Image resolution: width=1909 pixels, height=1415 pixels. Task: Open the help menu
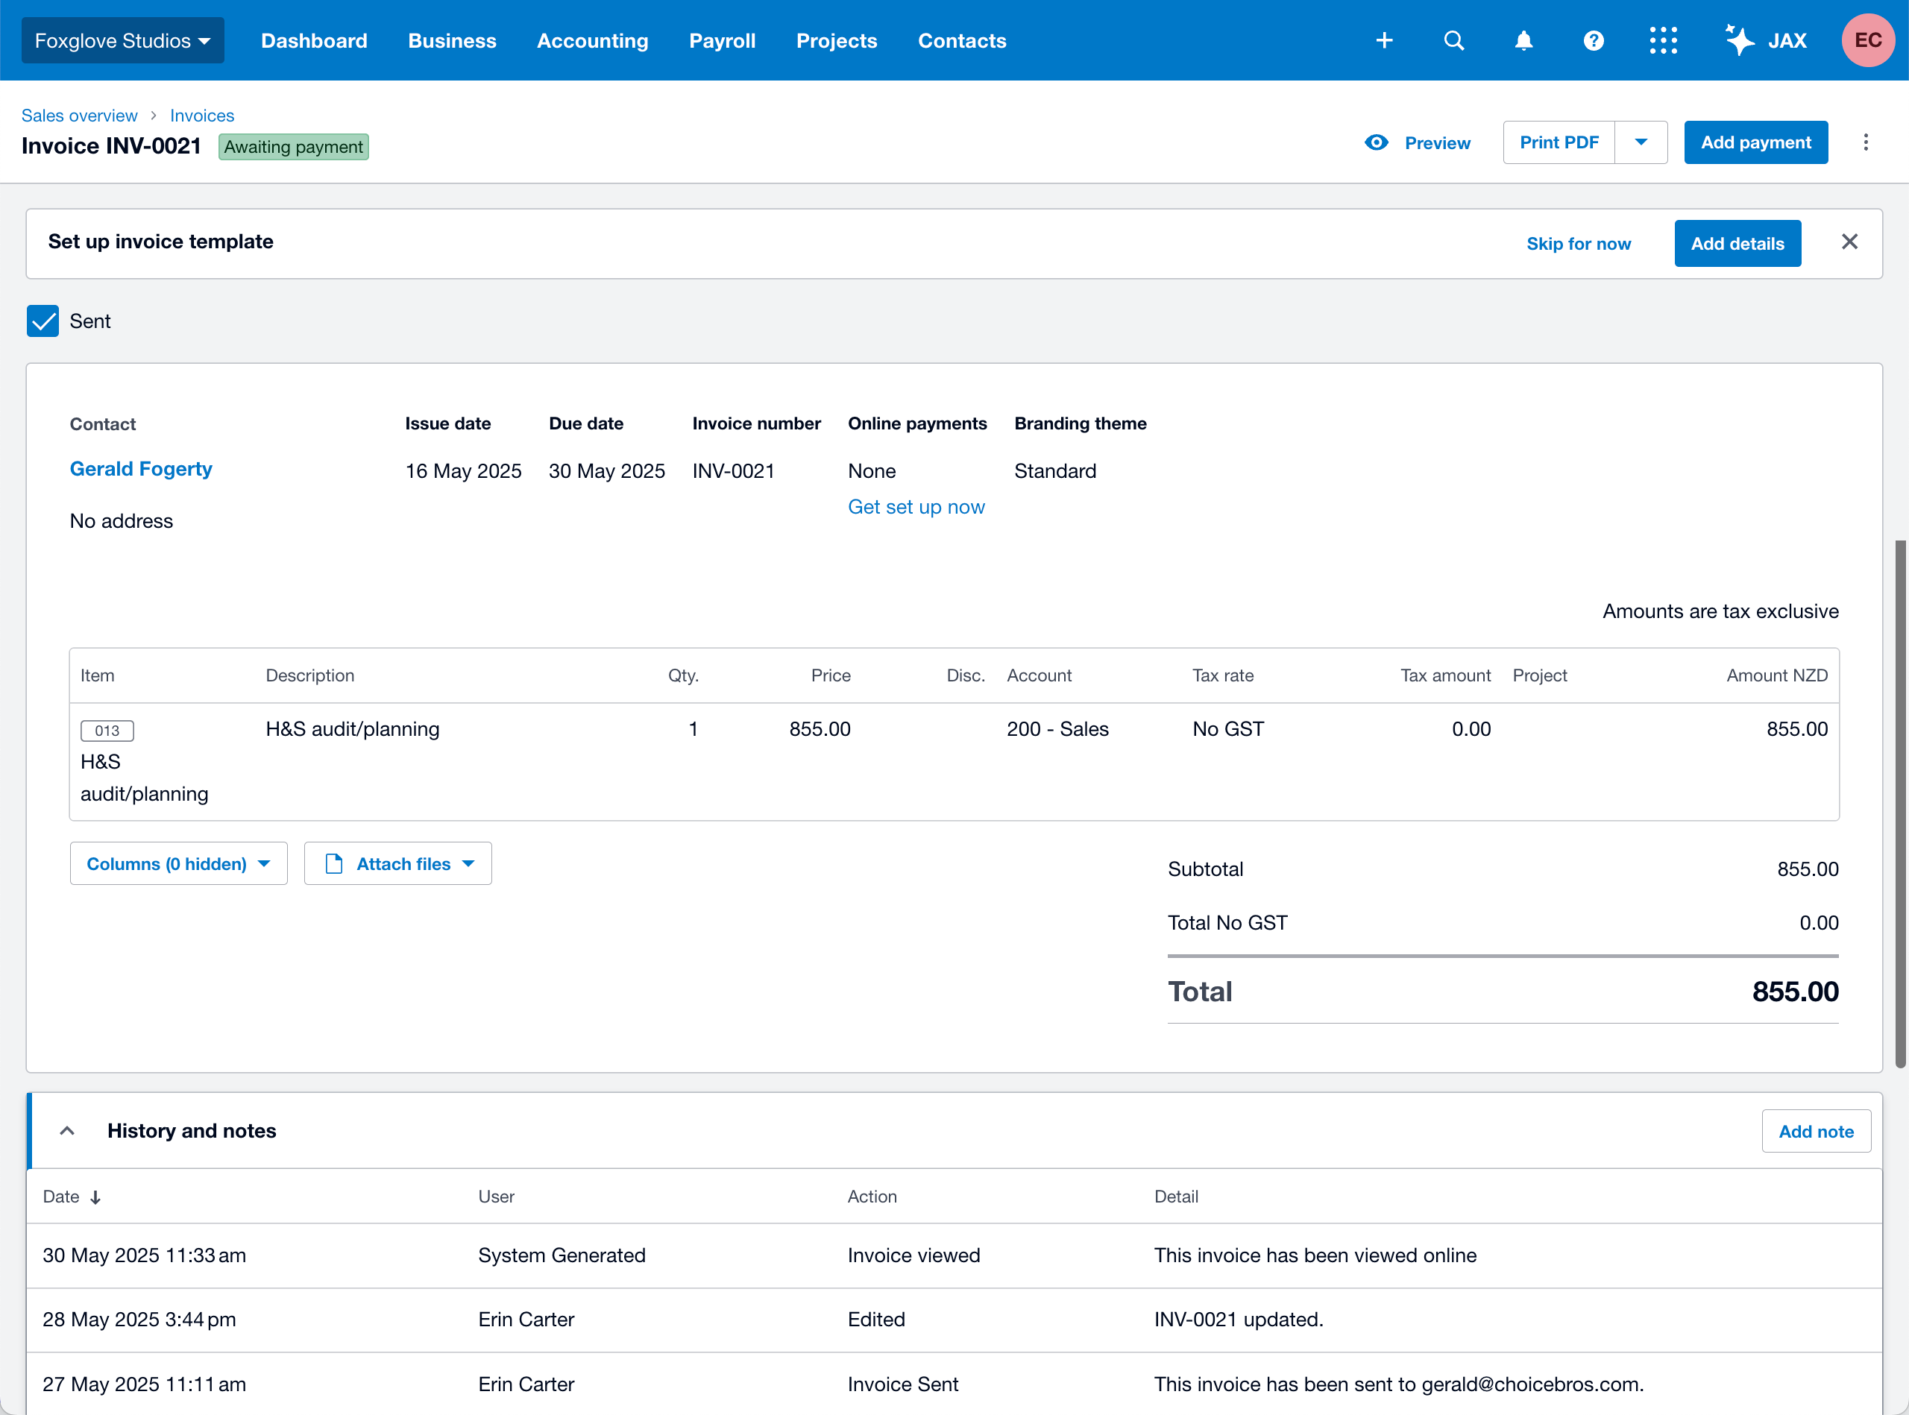pos(1593,40)
